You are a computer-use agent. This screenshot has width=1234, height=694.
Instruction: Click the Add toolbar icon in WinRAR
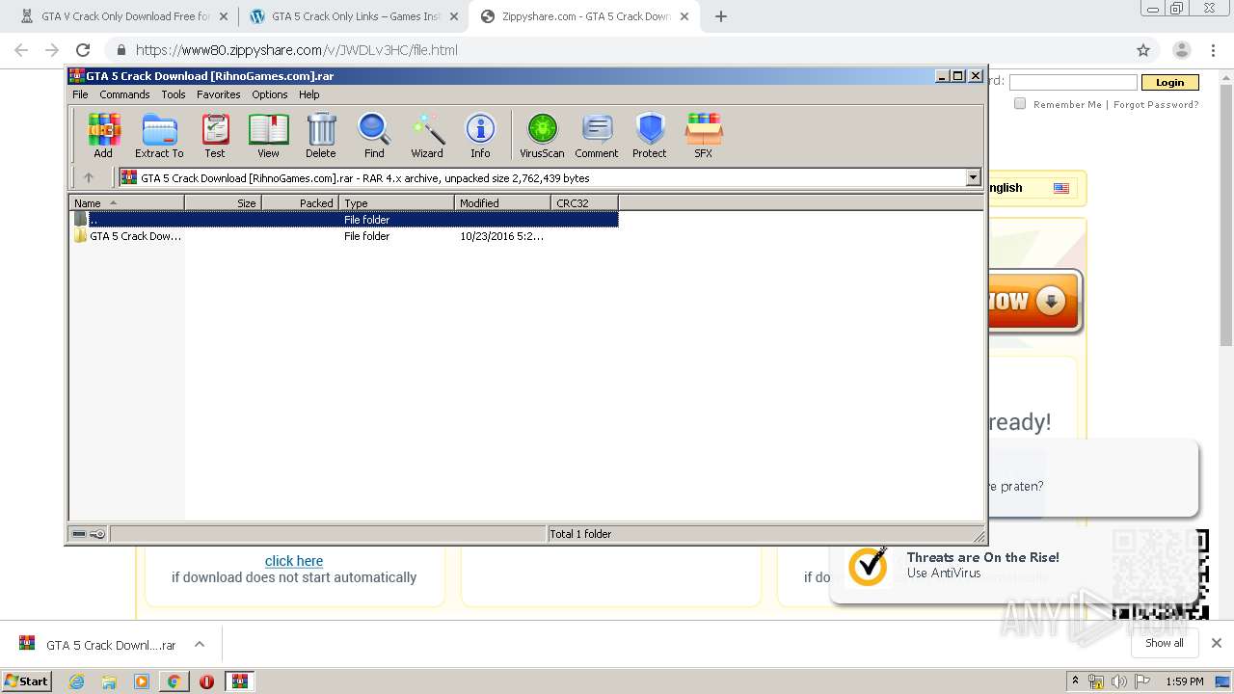point(103,135)
